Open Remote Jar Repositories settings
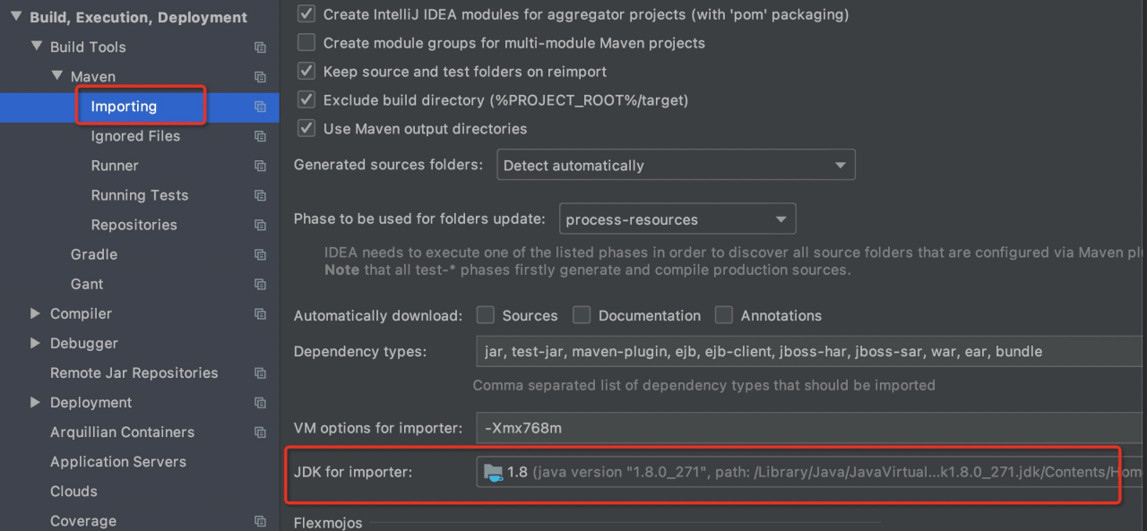The image size is (1147, 531). (x=134, y=373)
